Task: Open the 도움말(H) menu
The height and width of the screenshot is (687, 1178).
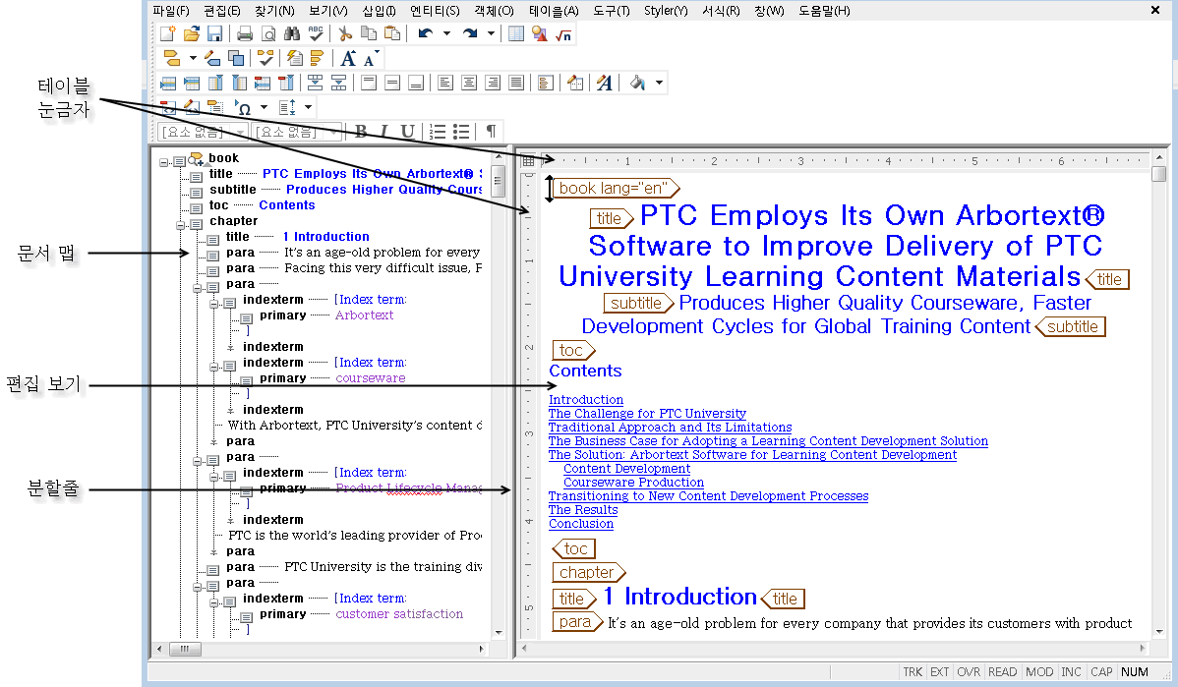Action: (824, 11)
